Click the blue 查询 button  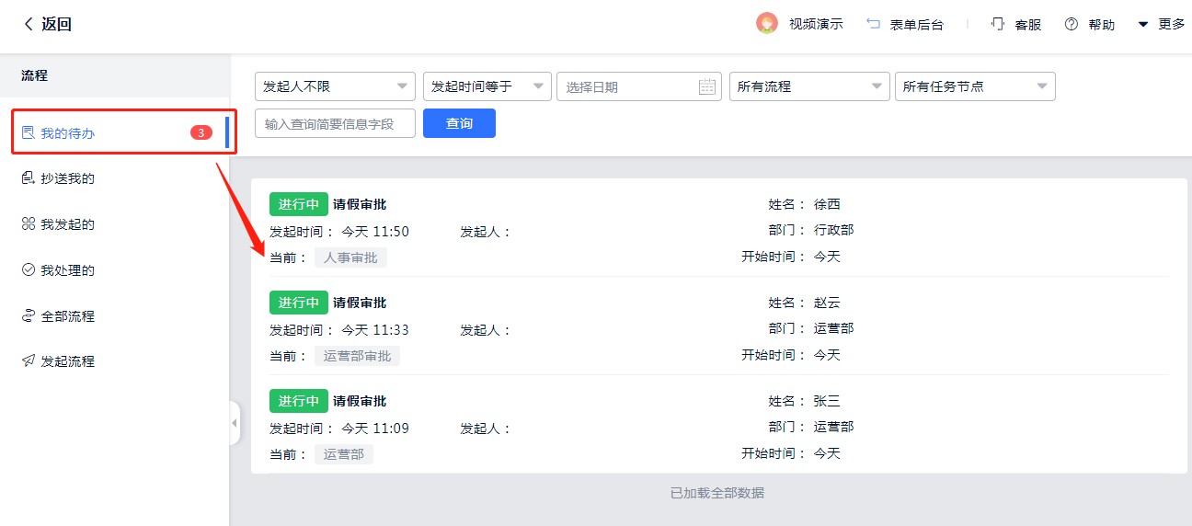pos(459,123)
